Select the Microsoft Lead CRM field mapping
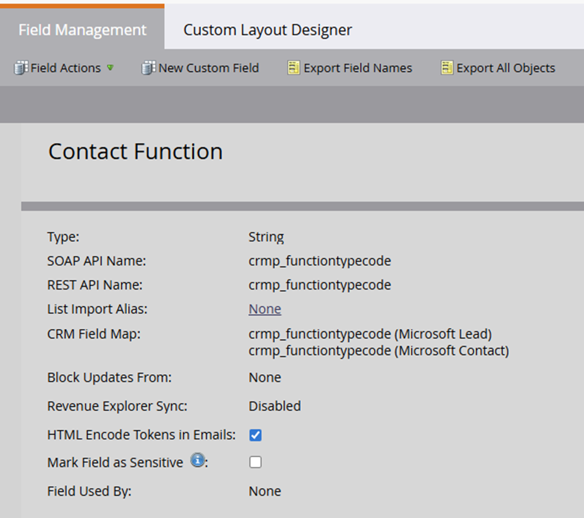 370,334
